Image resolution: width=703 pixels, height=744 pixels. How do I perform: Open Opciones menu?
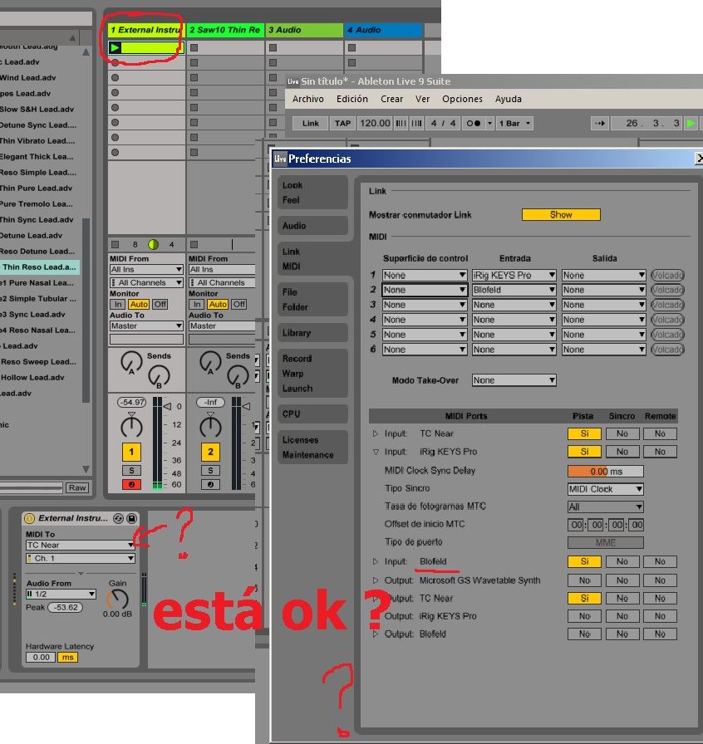click(x=462, y=99)
